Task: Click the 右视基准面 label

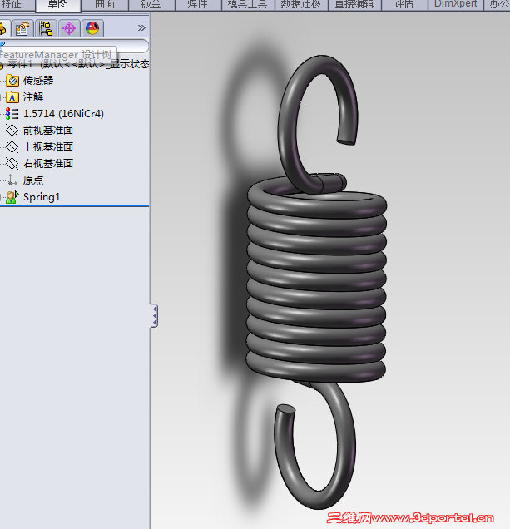Action: click(48, 164)
